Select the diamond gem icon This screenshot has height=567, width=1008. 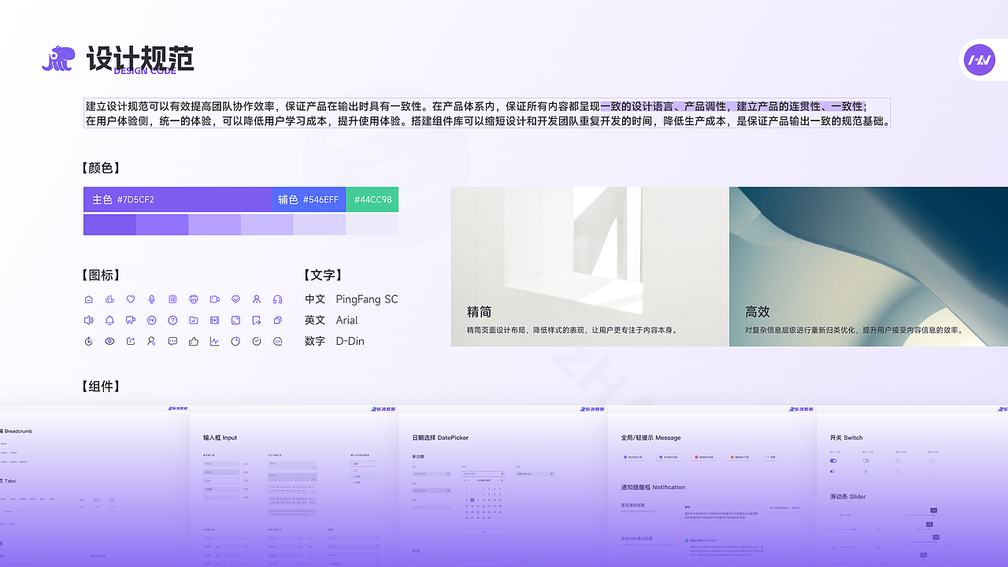[235, 299]
